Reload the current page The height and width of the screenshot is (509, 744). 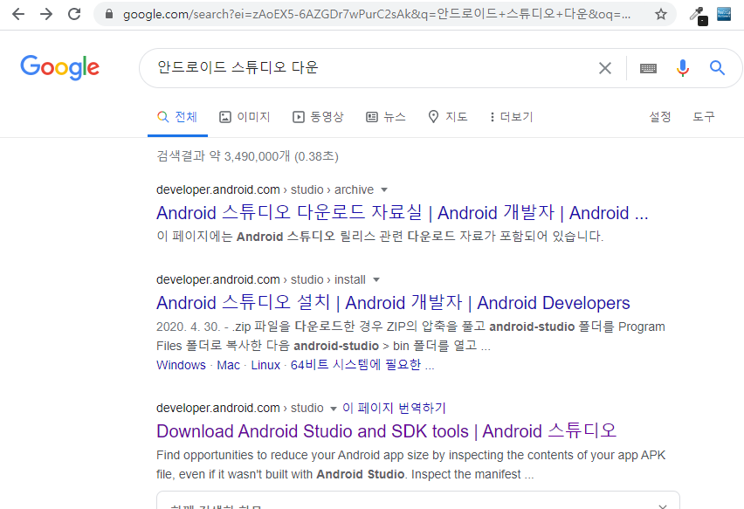(74, 14)
